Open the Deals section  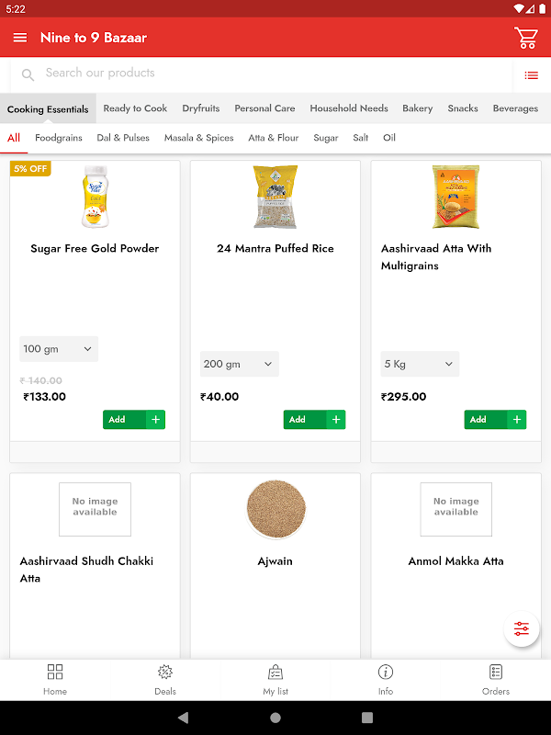point(165,679)
